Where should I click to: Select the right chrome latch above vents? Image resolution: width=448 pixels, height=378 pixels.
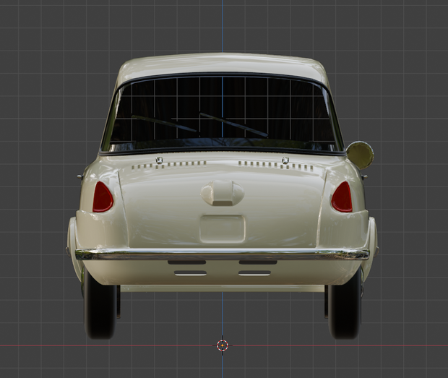point(285,160)
